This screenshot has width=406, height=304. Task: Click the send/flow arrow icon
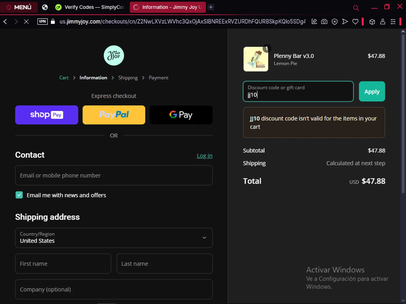pyautogui.click(x=345, y=22)
